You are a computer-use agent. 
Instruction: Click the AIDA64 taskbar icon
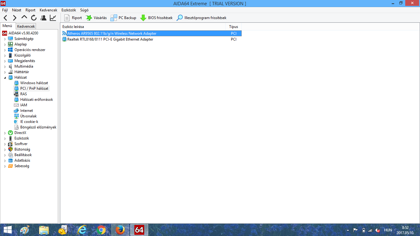point(139,230)
